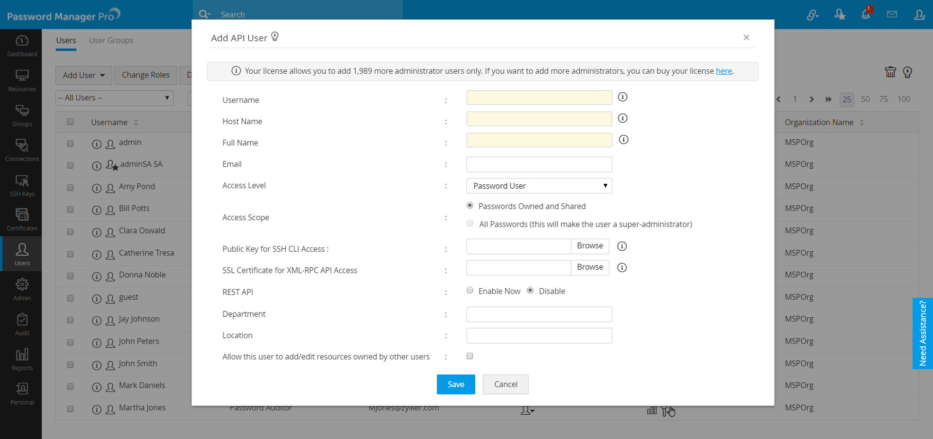Click the 'here' license link
Image resolution: width=933 pixels, height=439 pixels.
pos(724,71)
